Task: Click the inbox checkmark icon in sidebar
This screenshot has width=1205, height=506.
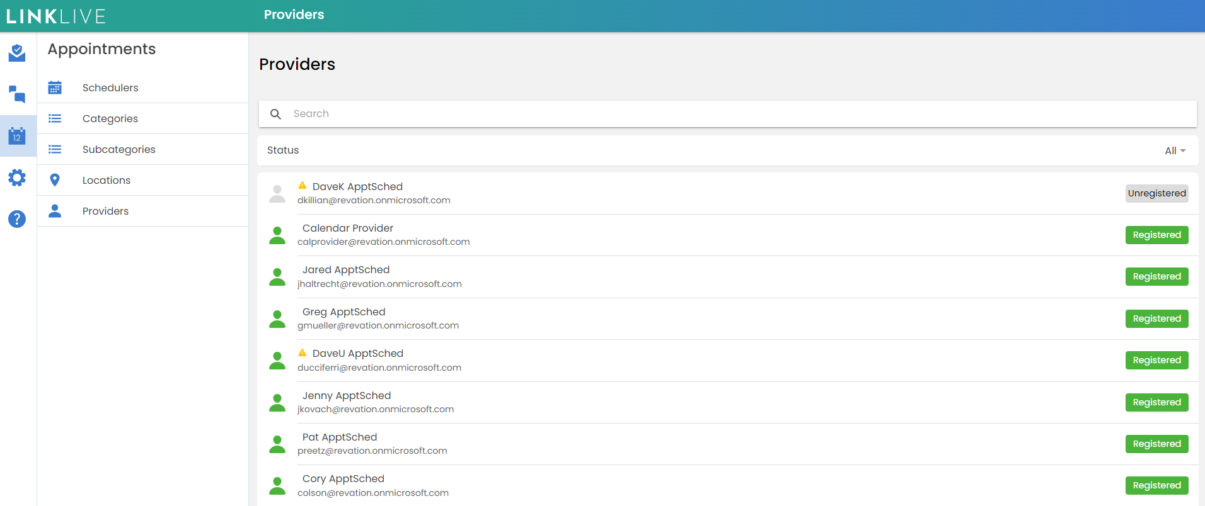Action: click(17, 53)
